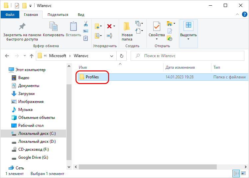Switch to large thumbnails view icon
This screenshot has height=178, width=249.
click(243, 173)
